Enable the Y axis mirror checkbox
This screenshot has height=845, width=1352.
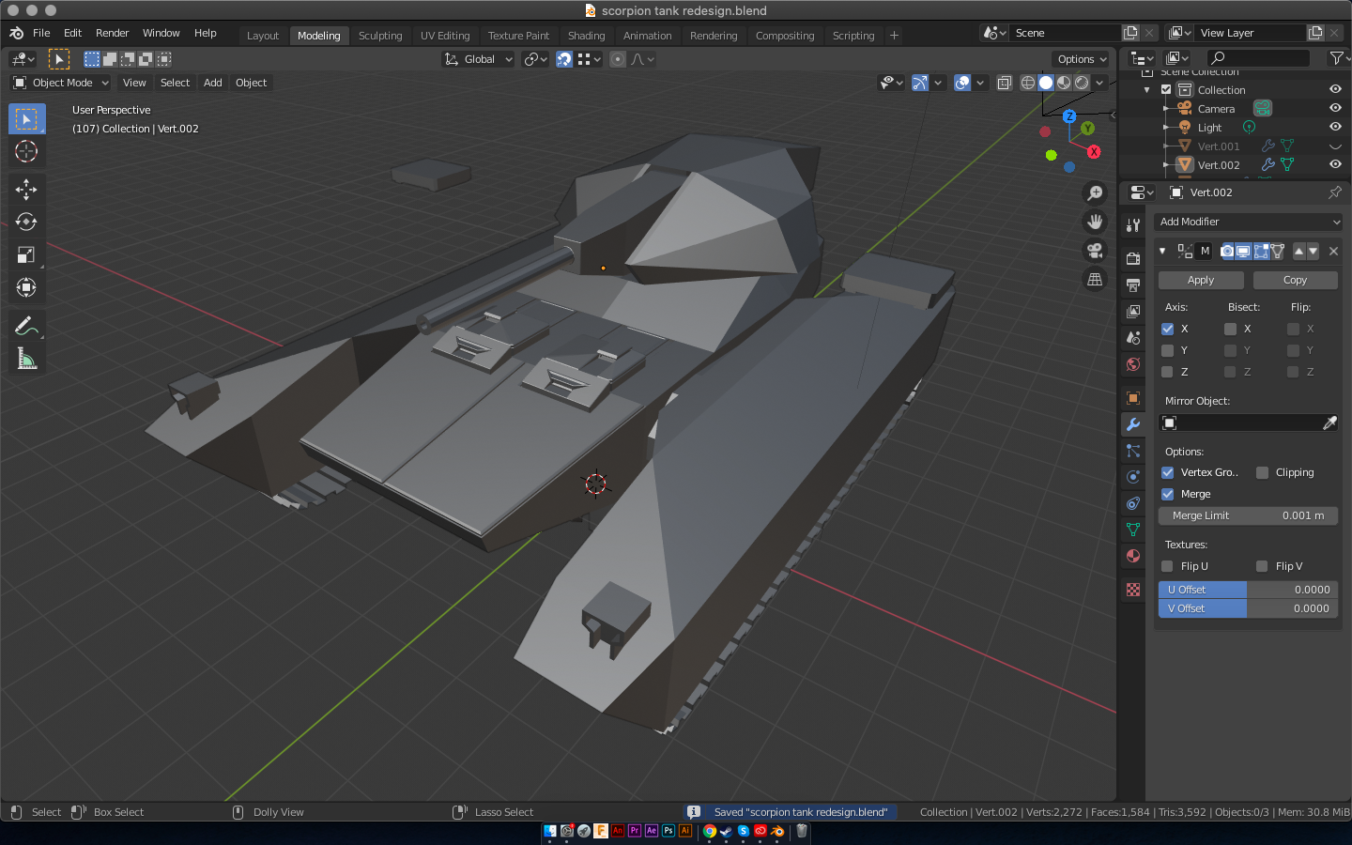1168,350
